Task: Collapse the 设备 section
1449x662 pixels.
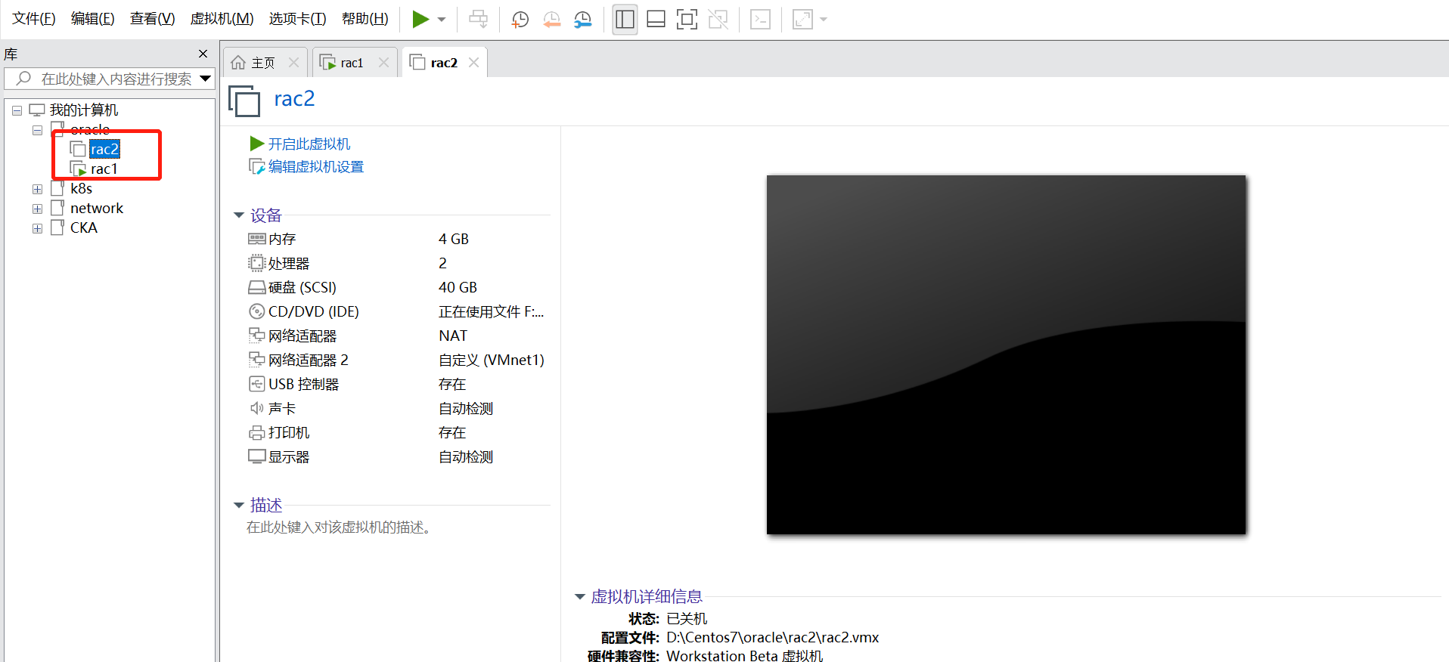Action: click(239, 215)
